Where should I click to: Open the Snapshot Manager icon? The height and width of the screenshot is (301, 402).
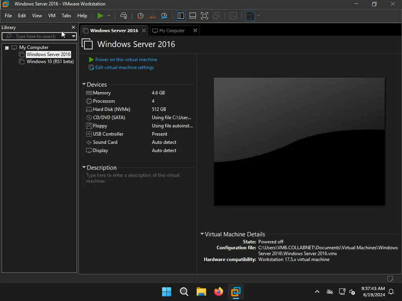click(164, 16)
